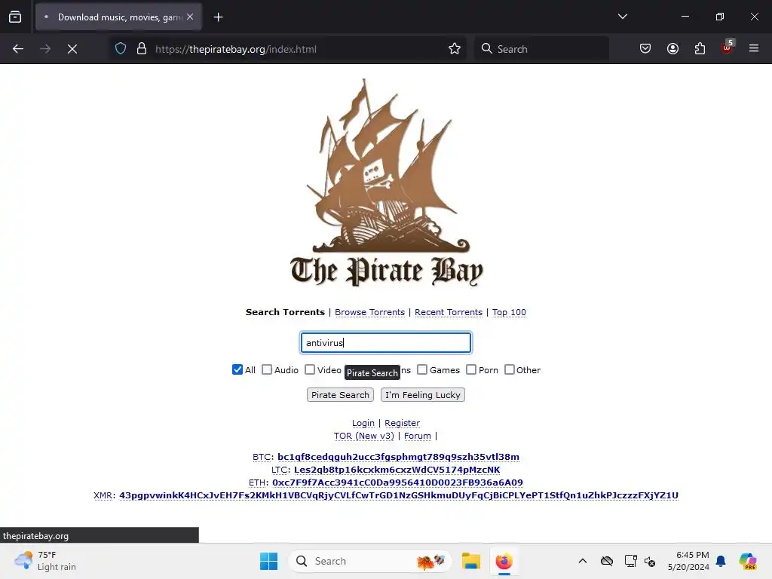This screenshot has width=772, height=579.
Task: Tick the Games category checkbox
Action: 422,369
